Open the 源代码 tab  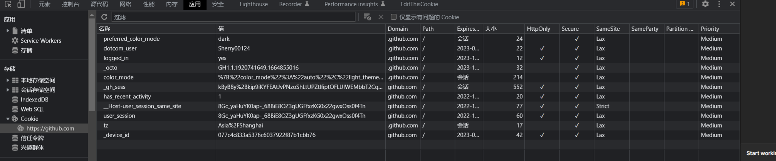click(x=99, y=4)
